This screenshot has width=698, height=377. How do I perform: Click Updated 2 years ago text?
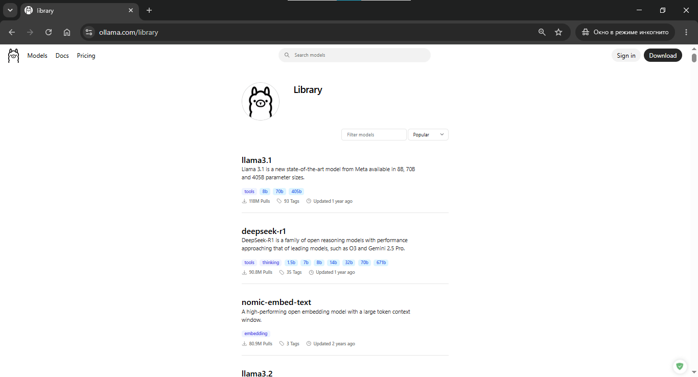click(334, 344)
